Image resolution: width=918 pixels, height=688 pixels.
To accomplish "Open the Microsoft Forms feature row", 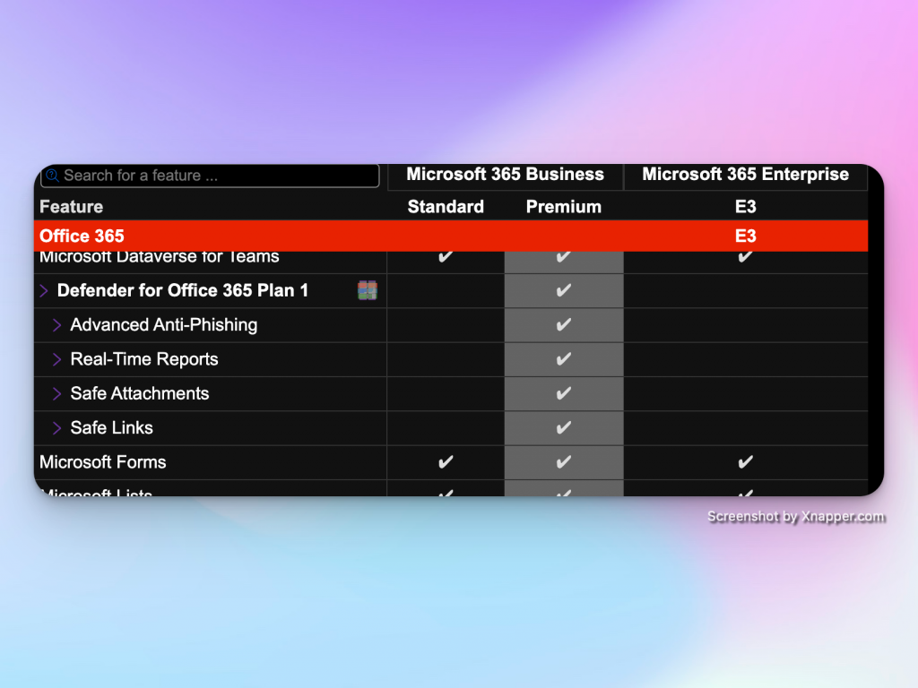I will (103, 462).
